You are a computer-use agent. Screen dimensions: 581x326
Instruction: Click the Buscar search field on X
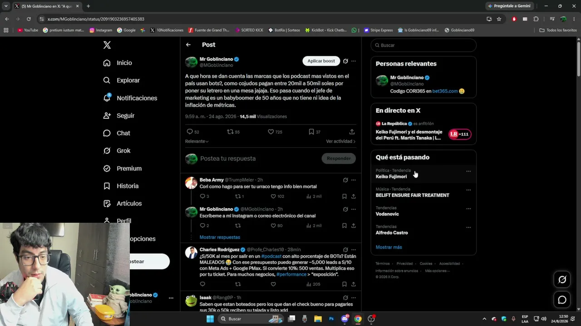click(x=423, y=45)
